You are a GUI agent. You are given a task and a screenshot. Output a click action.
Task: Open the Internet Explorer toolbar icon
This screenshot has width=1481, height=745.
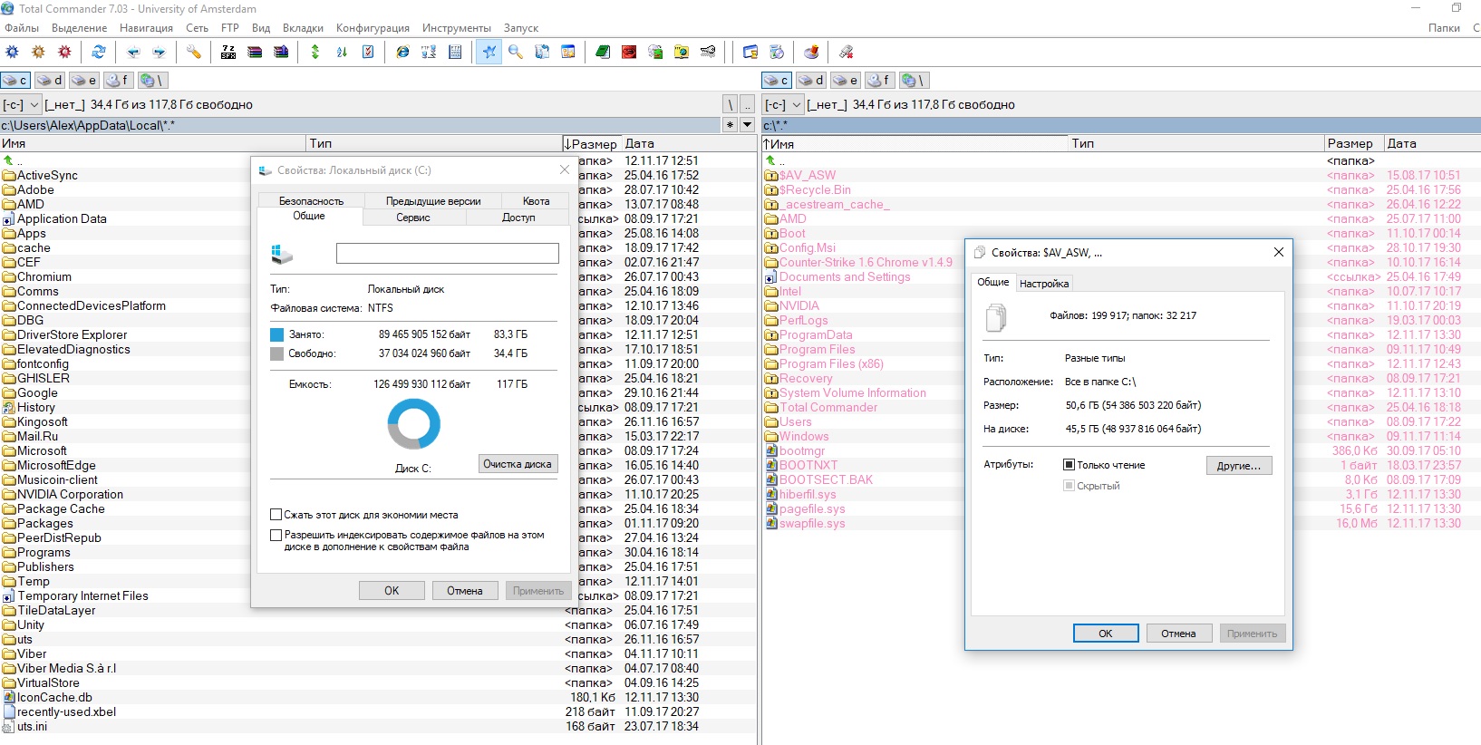click(402, 53)
